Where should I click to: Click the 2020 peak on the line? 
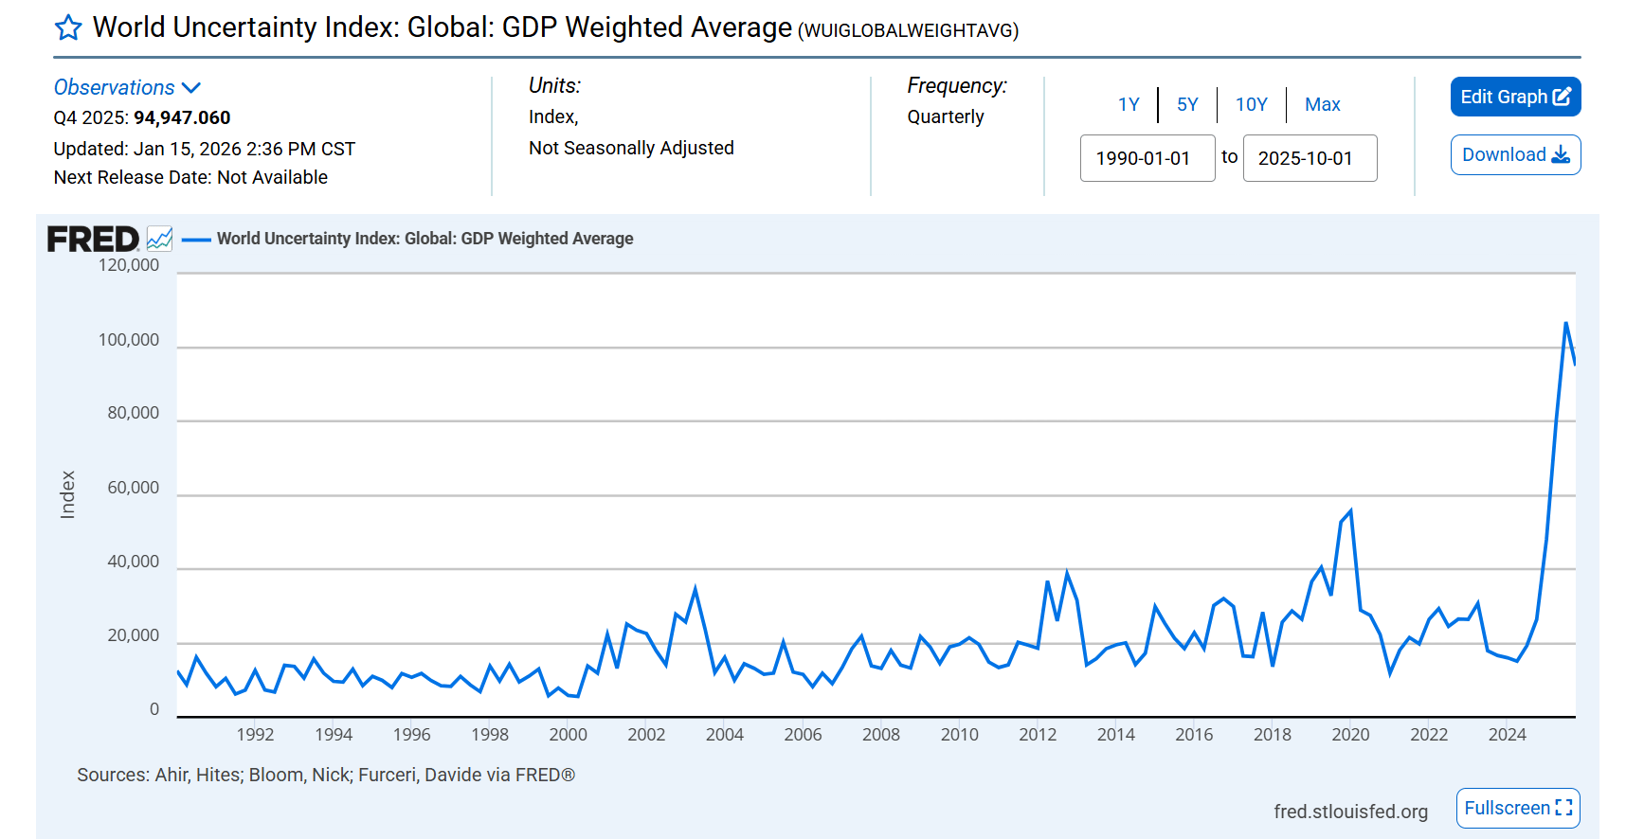pyautogui.click(x=1350, y=511)
